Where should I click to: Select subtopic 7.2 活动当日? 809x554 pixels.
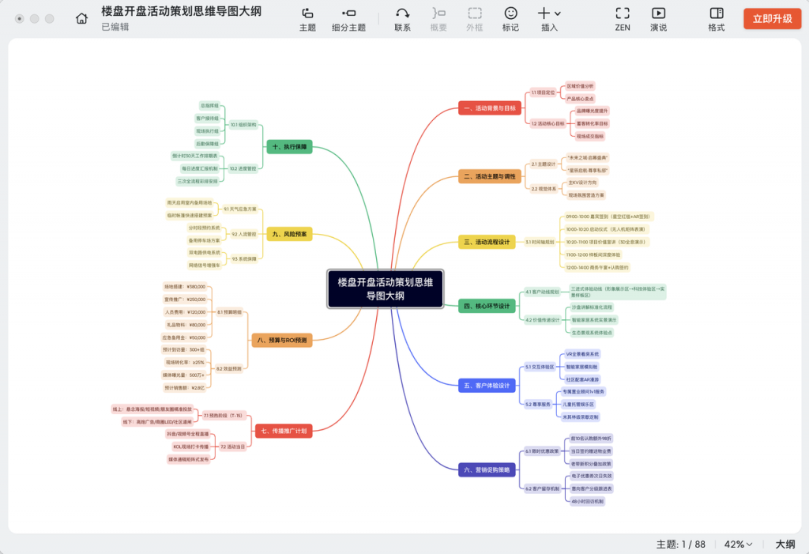tap(233, 447)
